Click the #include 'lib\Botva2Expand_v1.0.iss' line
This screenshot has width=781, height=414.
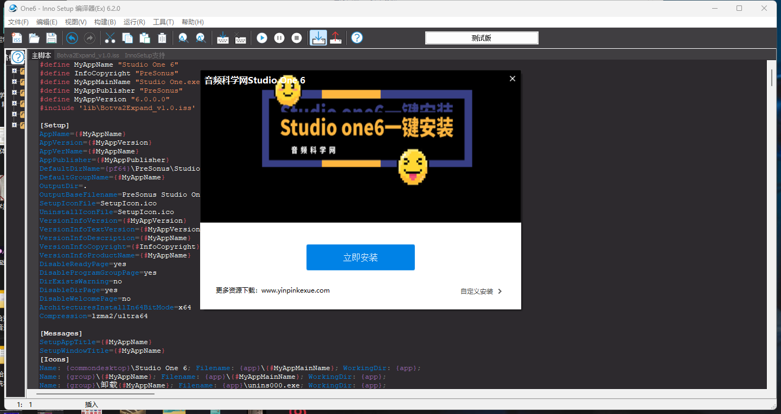tap(118, 108)
